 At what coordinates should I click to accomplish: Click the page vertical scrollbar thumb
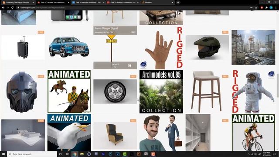(278, 85)
